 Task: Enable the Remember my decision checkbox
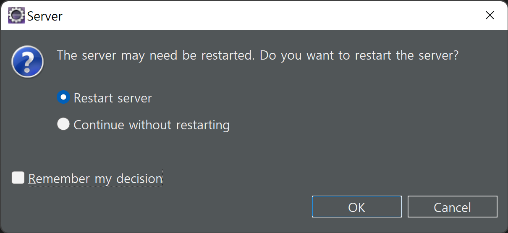click(x=18, y=178)
